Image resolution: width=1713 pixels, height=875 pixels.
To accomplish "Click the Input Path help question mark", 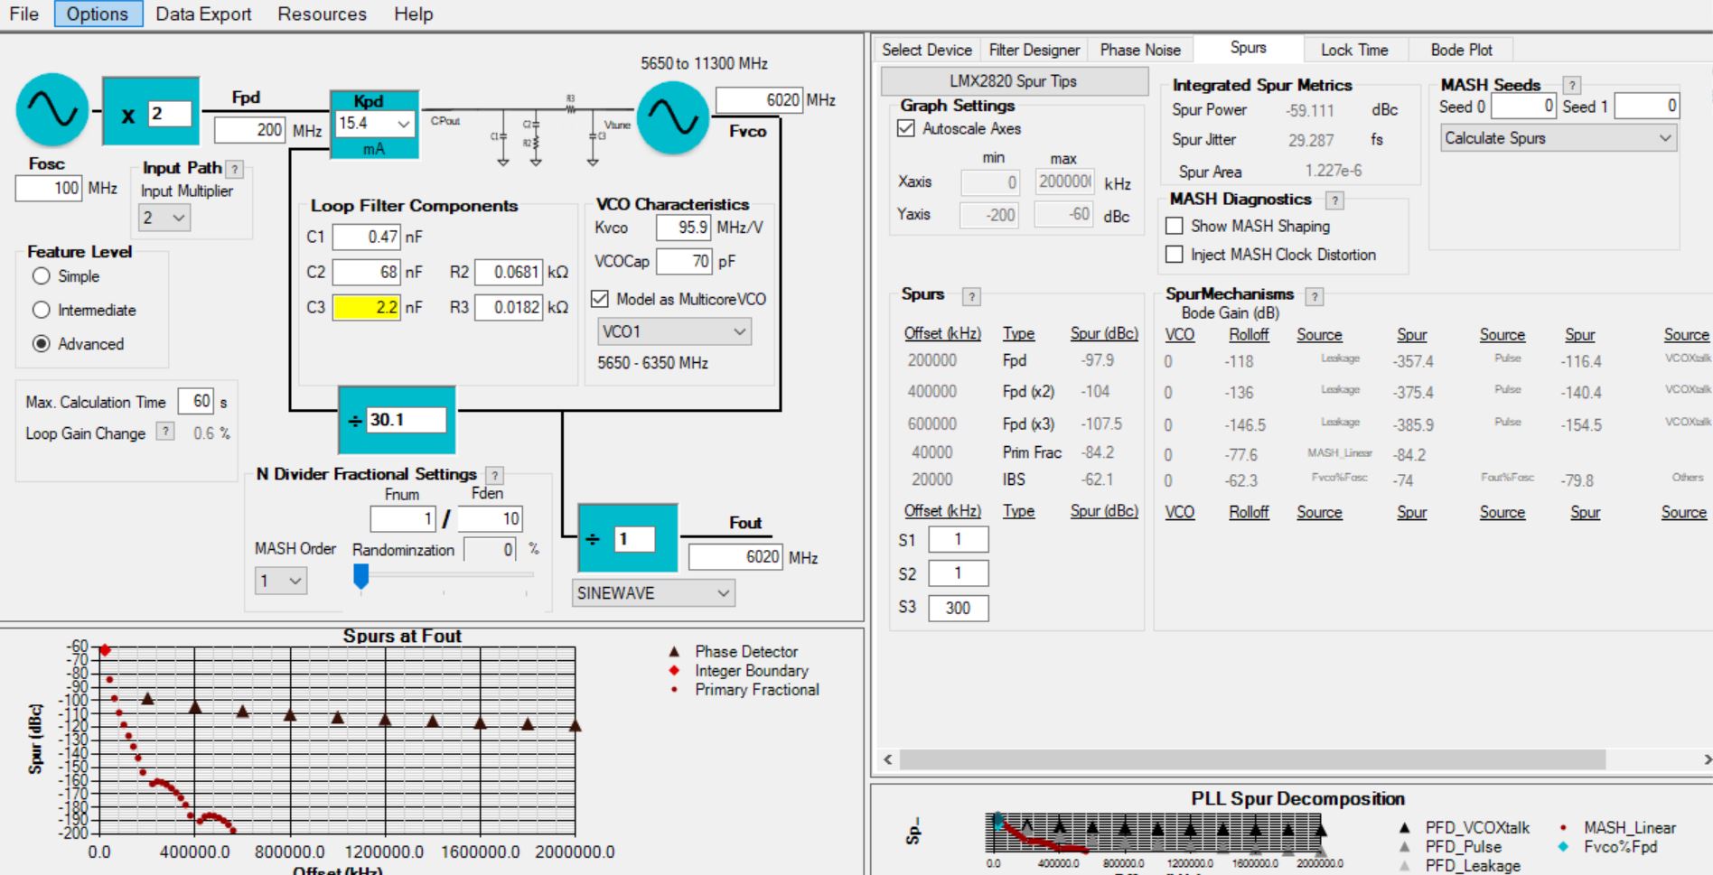I will coord(235,169).
